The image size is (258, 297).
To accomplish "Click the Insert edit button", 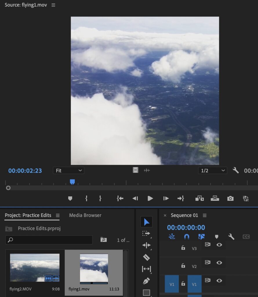I will [199, 198].
